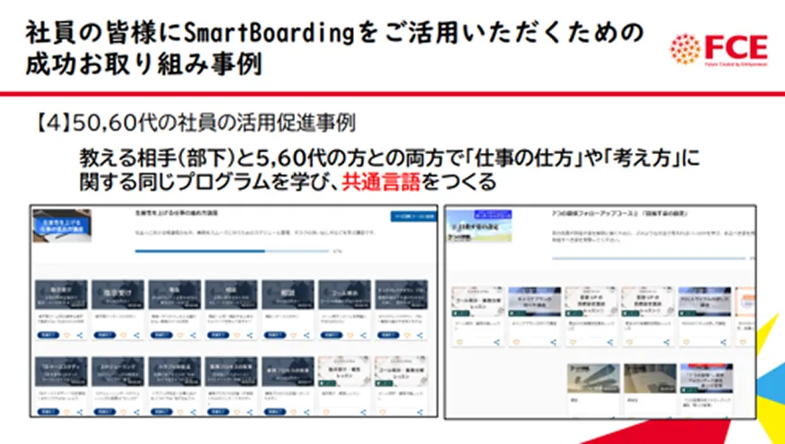Share the third card in right screenshot's top row
This screenshot has width=785, height=444.
(x=609, y=343)
